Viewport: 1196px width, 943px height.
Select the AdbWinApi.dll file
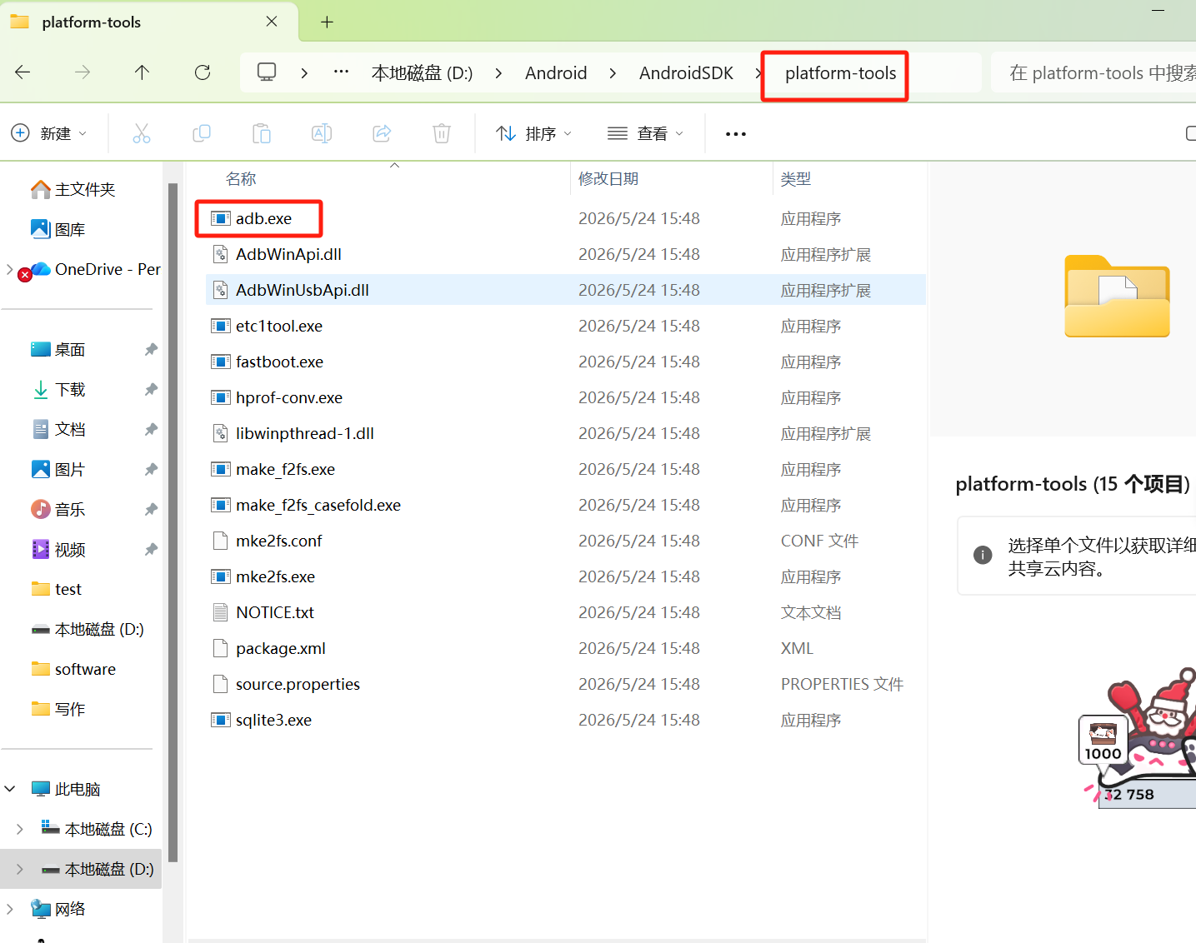pyautogui.click(x=565, y=254)
